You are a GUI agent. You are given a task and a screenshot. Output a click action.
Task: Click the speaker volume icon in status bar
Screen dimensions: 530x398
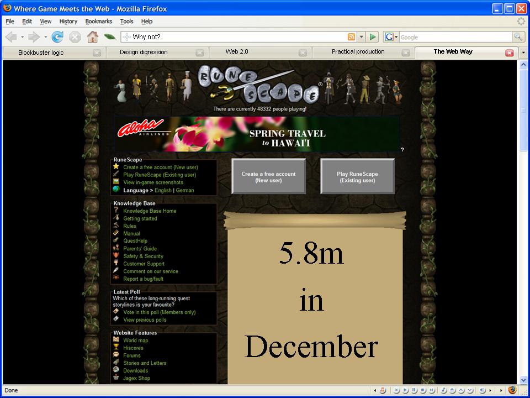(x=483, y=390)
